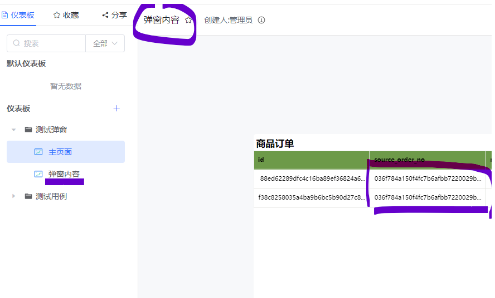The image size is (495, 298).
Task: Click the document icon in 仪表板 tab
Action: tap(4, 15)
